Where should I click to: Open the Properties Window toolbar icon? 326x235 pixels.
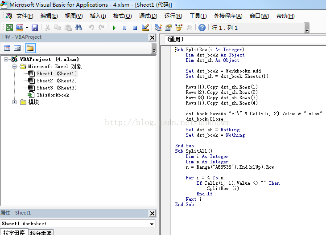(x=169, y=28)
